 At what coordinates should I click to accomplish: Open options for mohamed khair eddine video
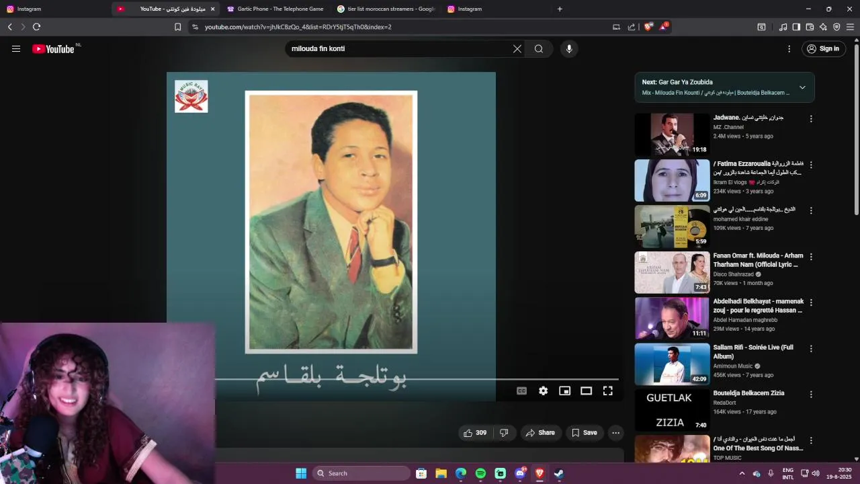(811, 210)
